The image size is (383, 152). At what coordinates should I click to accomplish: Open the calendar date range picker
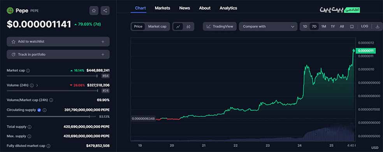point(352,26)
